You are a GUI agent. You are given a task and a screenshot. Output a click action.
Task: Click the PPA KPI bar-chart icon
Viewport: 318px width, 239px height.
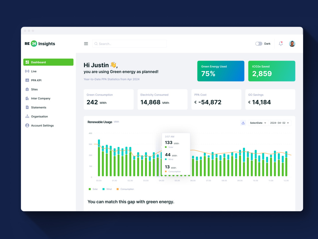[27, 80]
